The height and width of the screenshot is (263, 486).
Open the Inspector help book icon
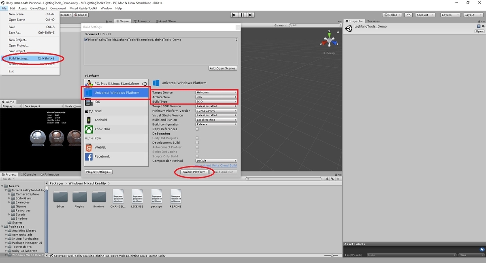point(479,26)
